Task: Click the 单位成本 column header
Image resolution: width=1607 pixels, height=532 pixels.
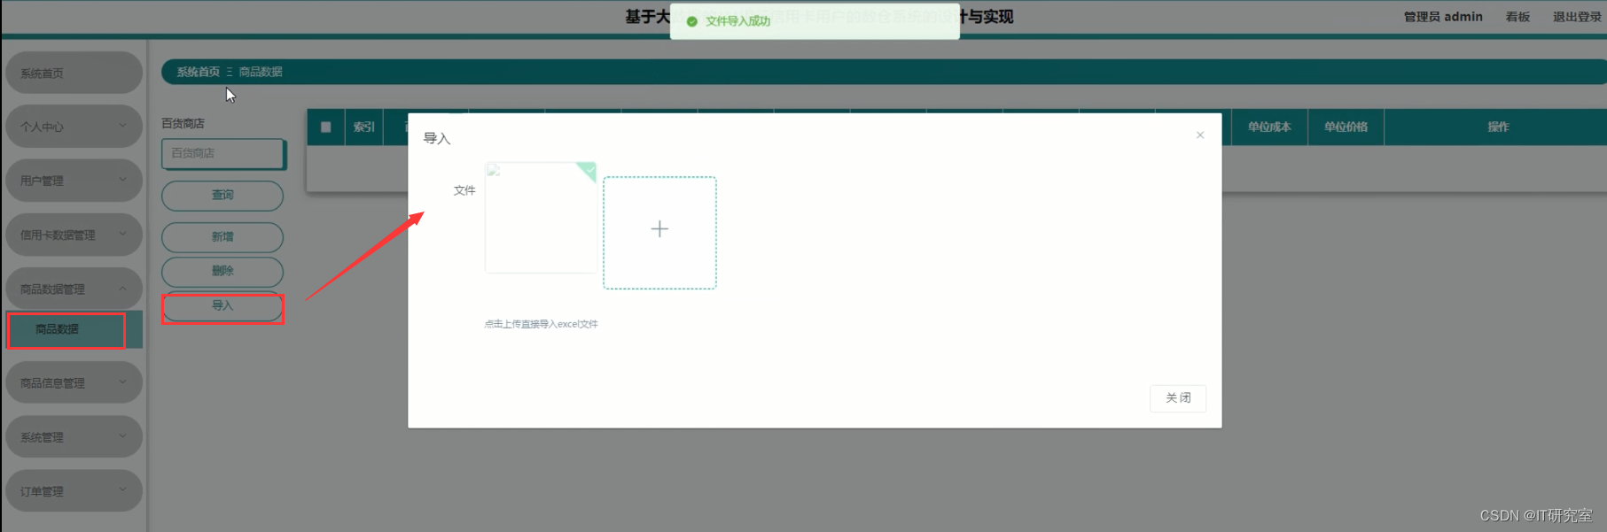Action: click(1269, 127)
